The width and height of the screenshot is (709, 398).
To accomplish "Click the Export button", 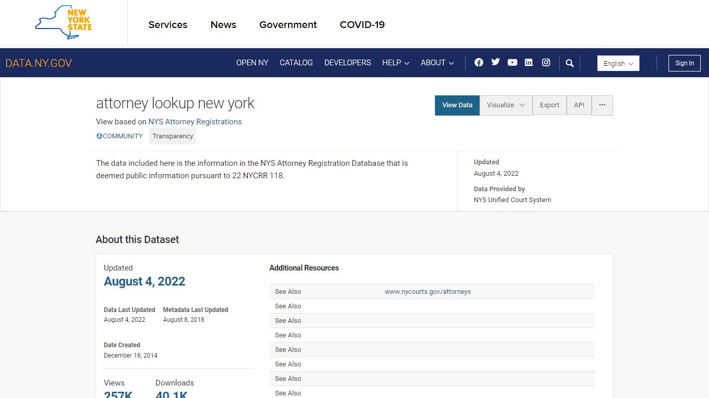I will click(x=550, y=105).
